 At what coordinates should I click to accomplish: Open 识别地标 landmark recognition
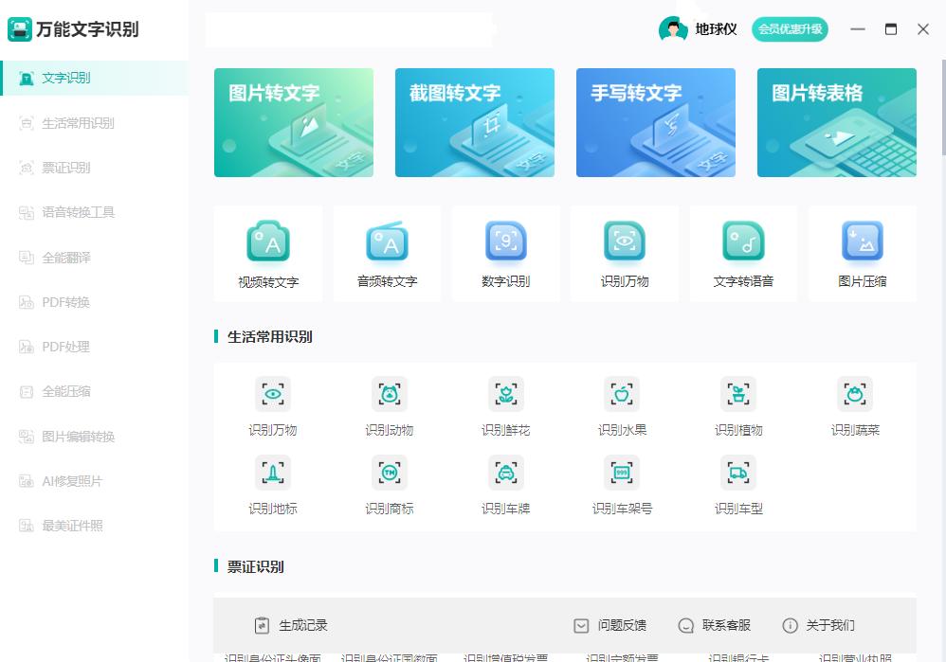click(273, 473)
